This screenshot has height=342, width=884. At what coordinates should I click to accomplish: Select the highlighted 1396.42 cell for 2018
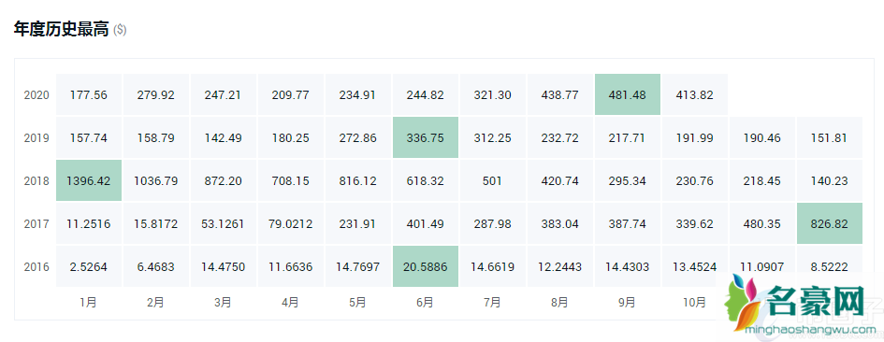[89, 181]
